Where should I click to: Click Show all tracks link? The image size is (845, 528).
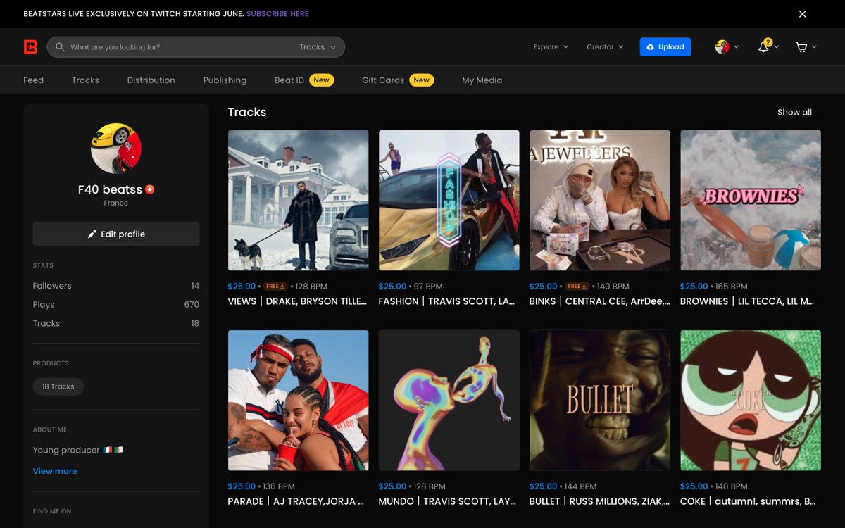[x=794, y=113]
